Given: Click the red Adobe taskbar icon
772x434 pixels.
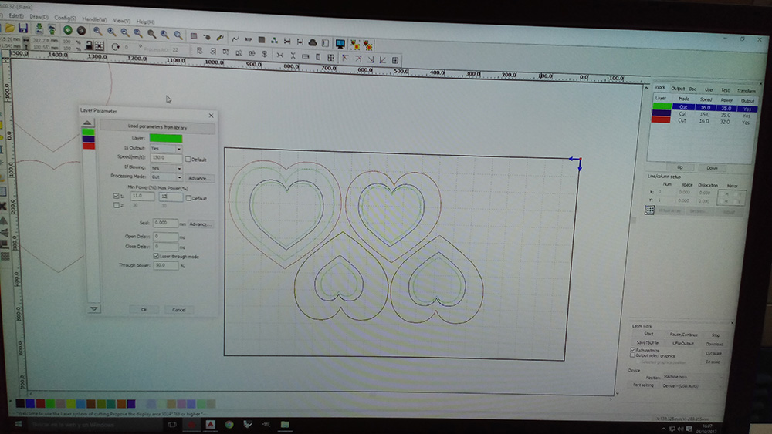Looking at the screenshot, I should coord(210,424).
